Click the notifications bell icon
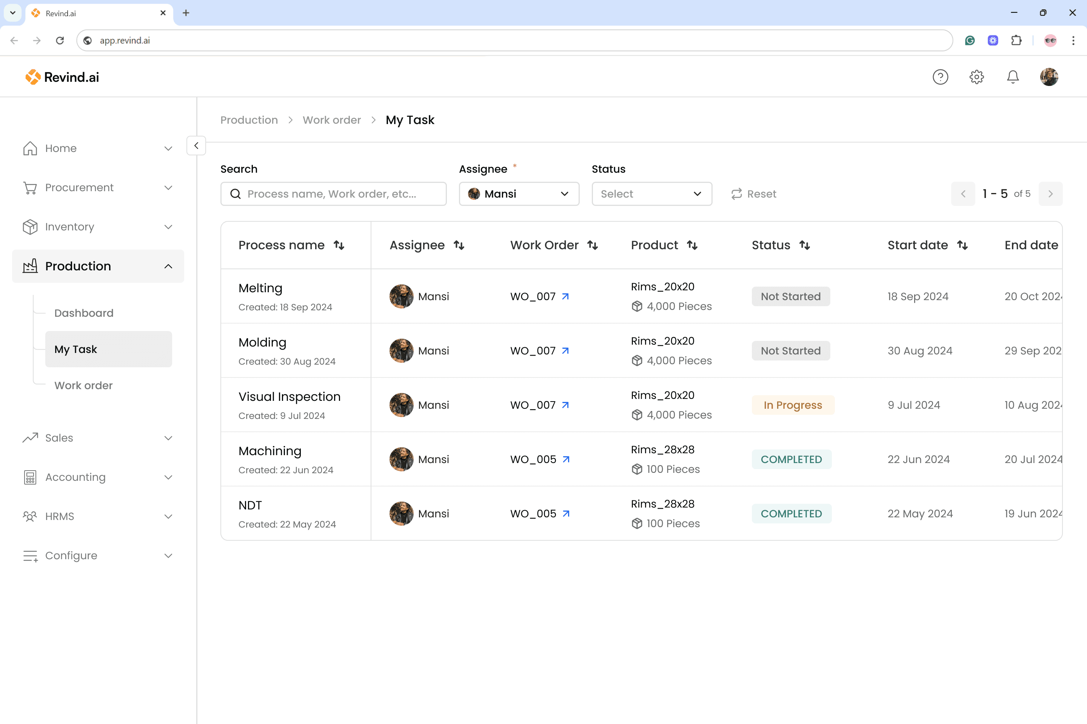Screen dimensions: 1087x724 [1013, 77]
